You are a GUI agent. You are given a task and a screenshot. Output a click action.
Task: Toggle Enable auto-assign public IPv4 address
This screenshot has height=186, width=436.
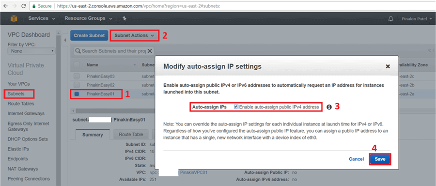(236, 107)
